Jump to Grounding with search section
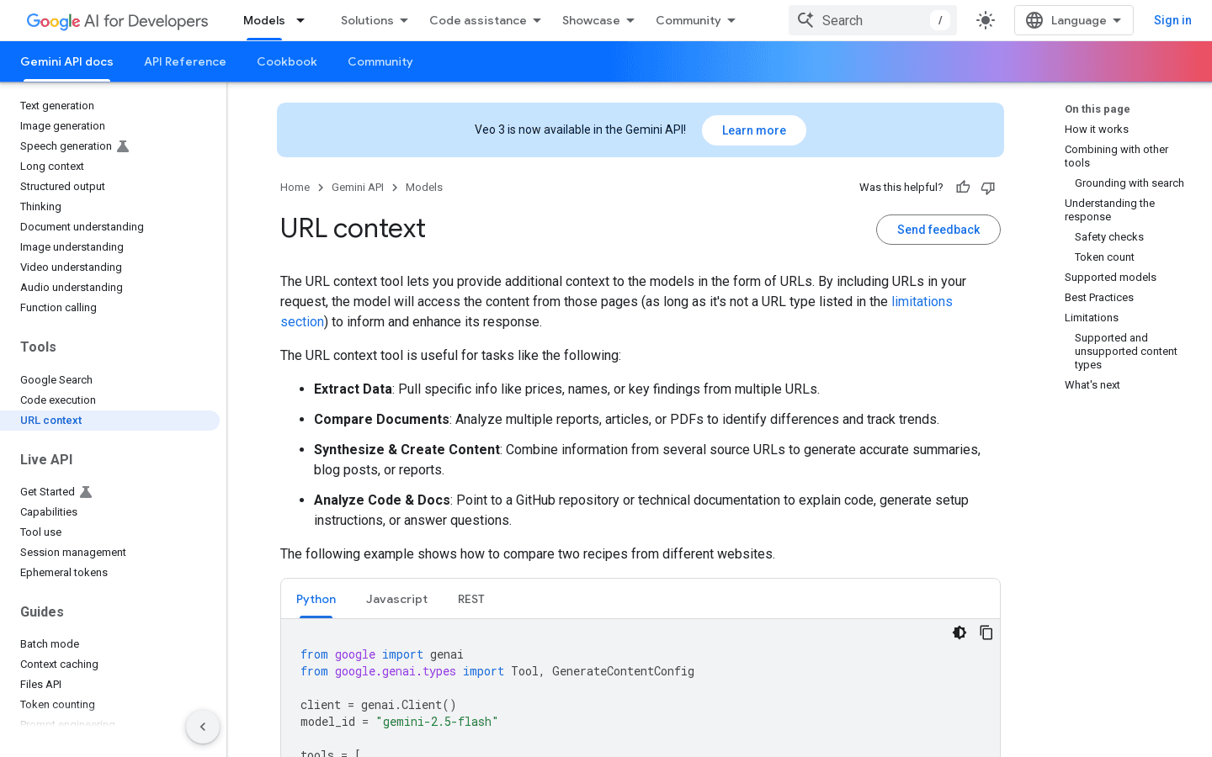The height and width of the screenshot is (757, 1212). (1130, 183)
